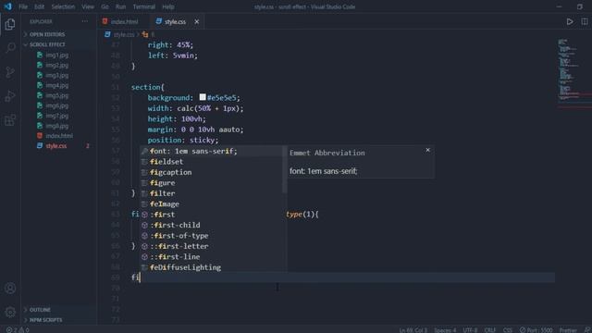
Task: Open the Accounts menu icon
Action: tap(10, 288)
